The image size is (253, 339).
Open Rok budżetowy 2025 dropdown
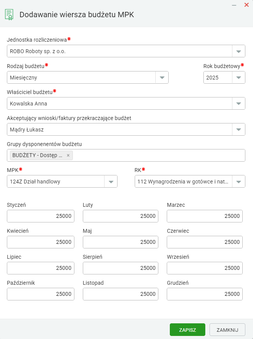tap(224, 78)
